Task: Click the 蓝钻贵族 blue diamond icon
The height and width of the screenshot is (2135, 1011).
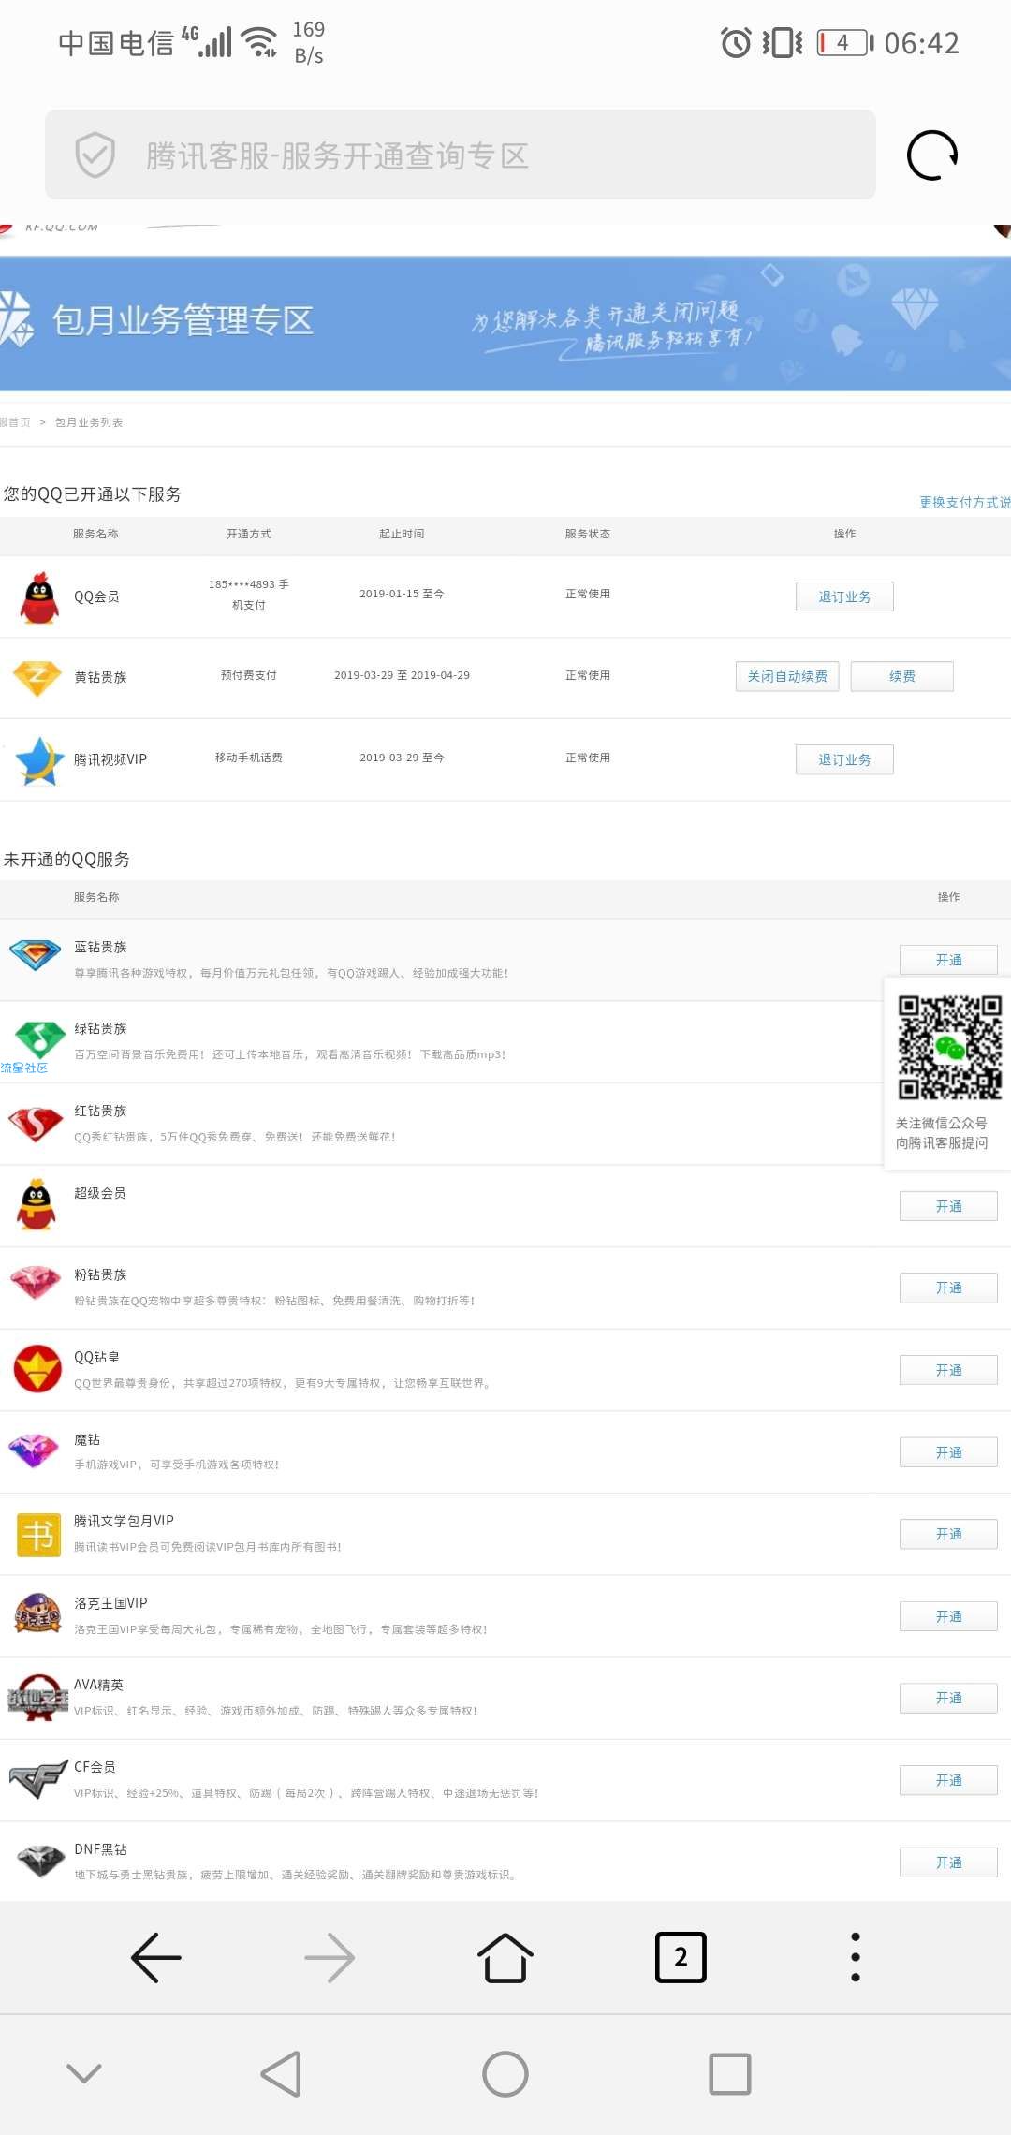Action: tap(36, 955)
